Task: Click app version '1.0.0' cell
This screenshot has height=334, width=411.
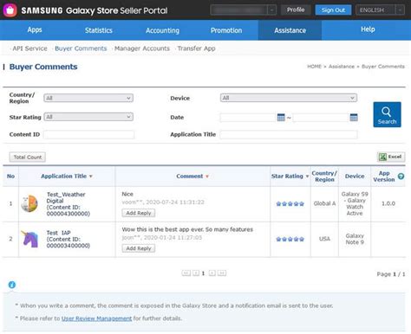Action: click(x=388, y=203)
